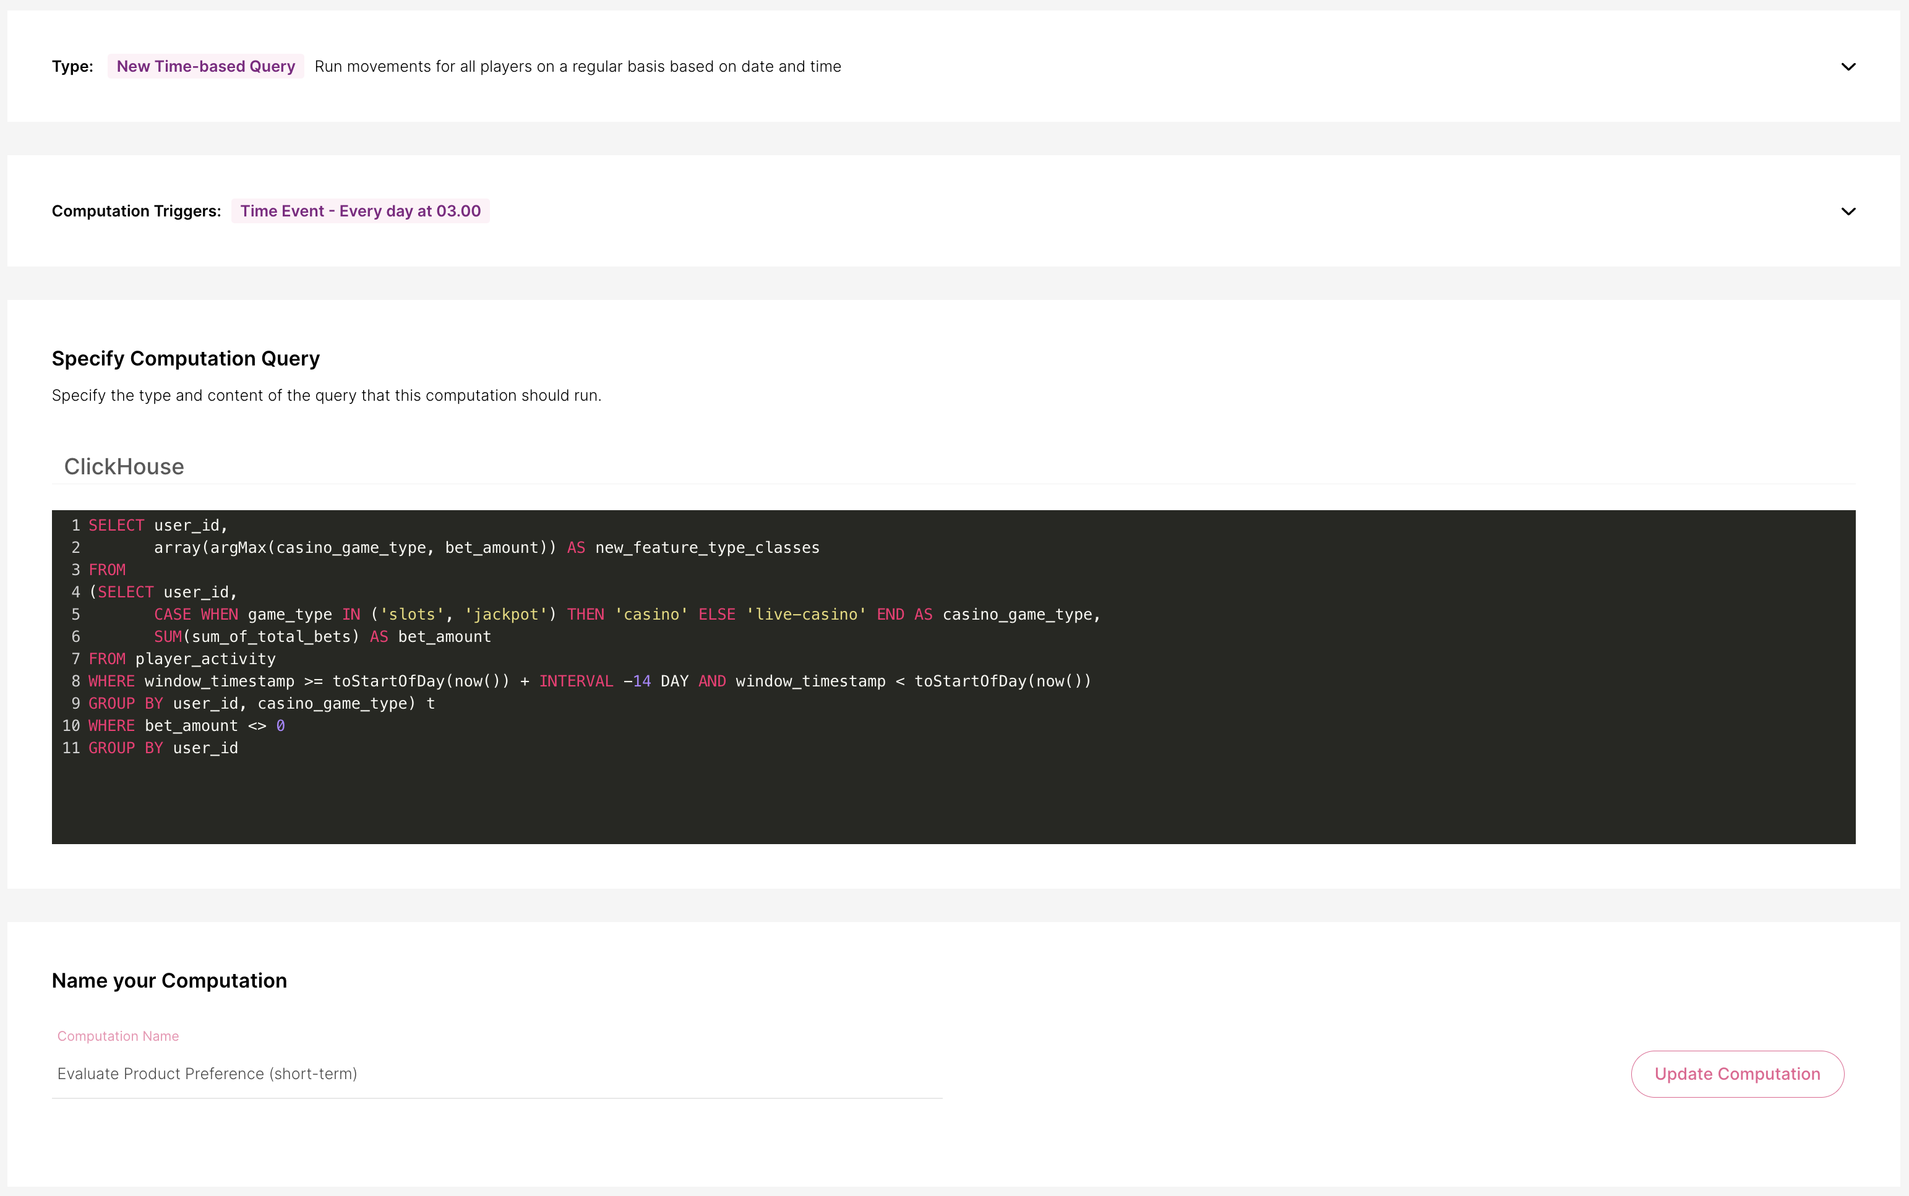The image size is (1909, 1196).
Task: Click player_activity table name in query
Action: (x=205, y=659)
